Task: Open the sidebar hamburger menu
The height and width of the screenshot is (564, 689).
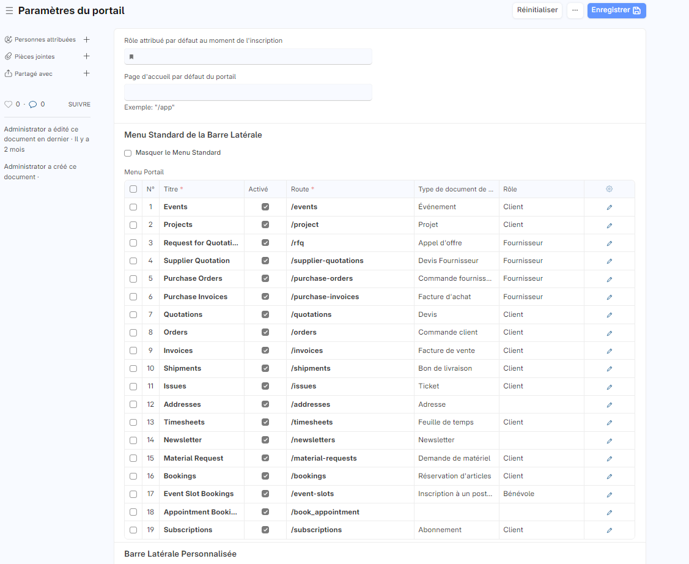Action: 9,10
